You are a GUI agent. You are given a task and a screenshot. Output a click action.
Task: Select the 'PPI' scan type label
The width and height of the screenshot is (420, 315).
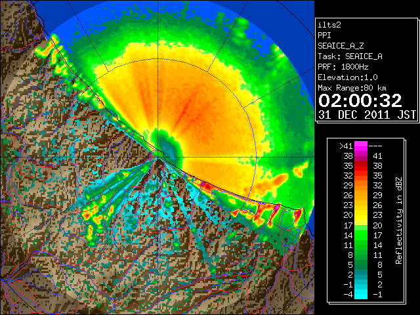tap(324, 35)
